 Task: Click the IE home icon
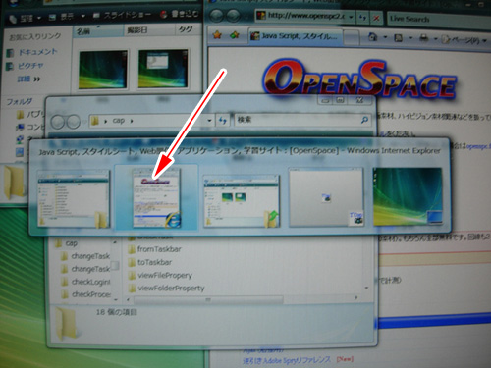coord(373,37)
